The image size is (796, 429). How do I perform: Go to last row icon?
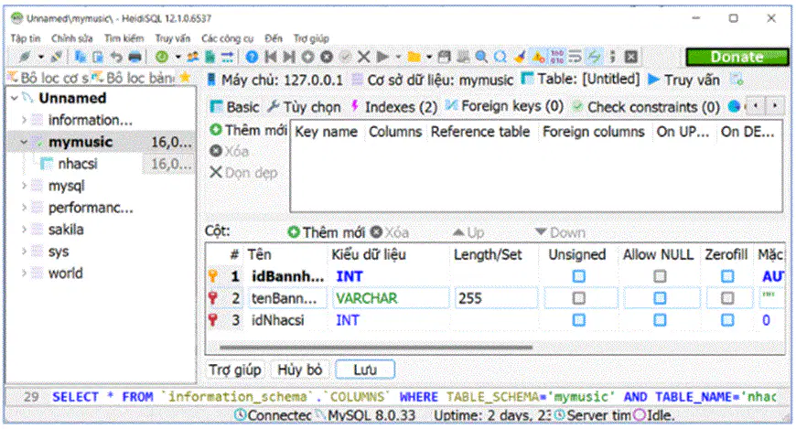tap(289, 57)
